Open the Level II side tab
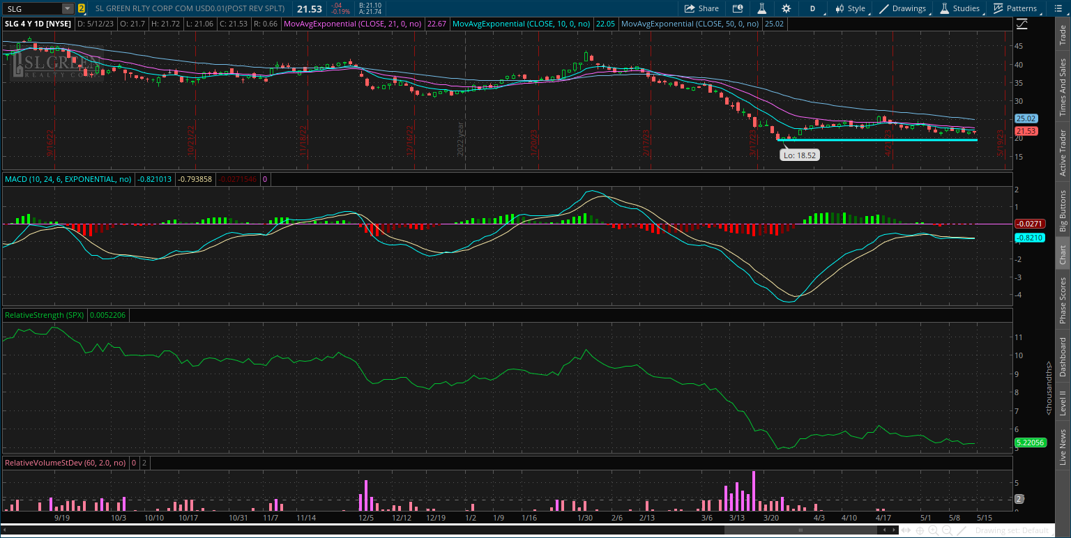The height and width of the screenshot is (538, 1071). [1063, 403]
